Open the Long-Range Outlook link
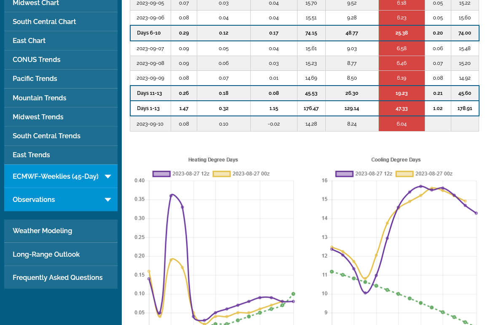This screenshot has height=325, width=485. (46, 254)
